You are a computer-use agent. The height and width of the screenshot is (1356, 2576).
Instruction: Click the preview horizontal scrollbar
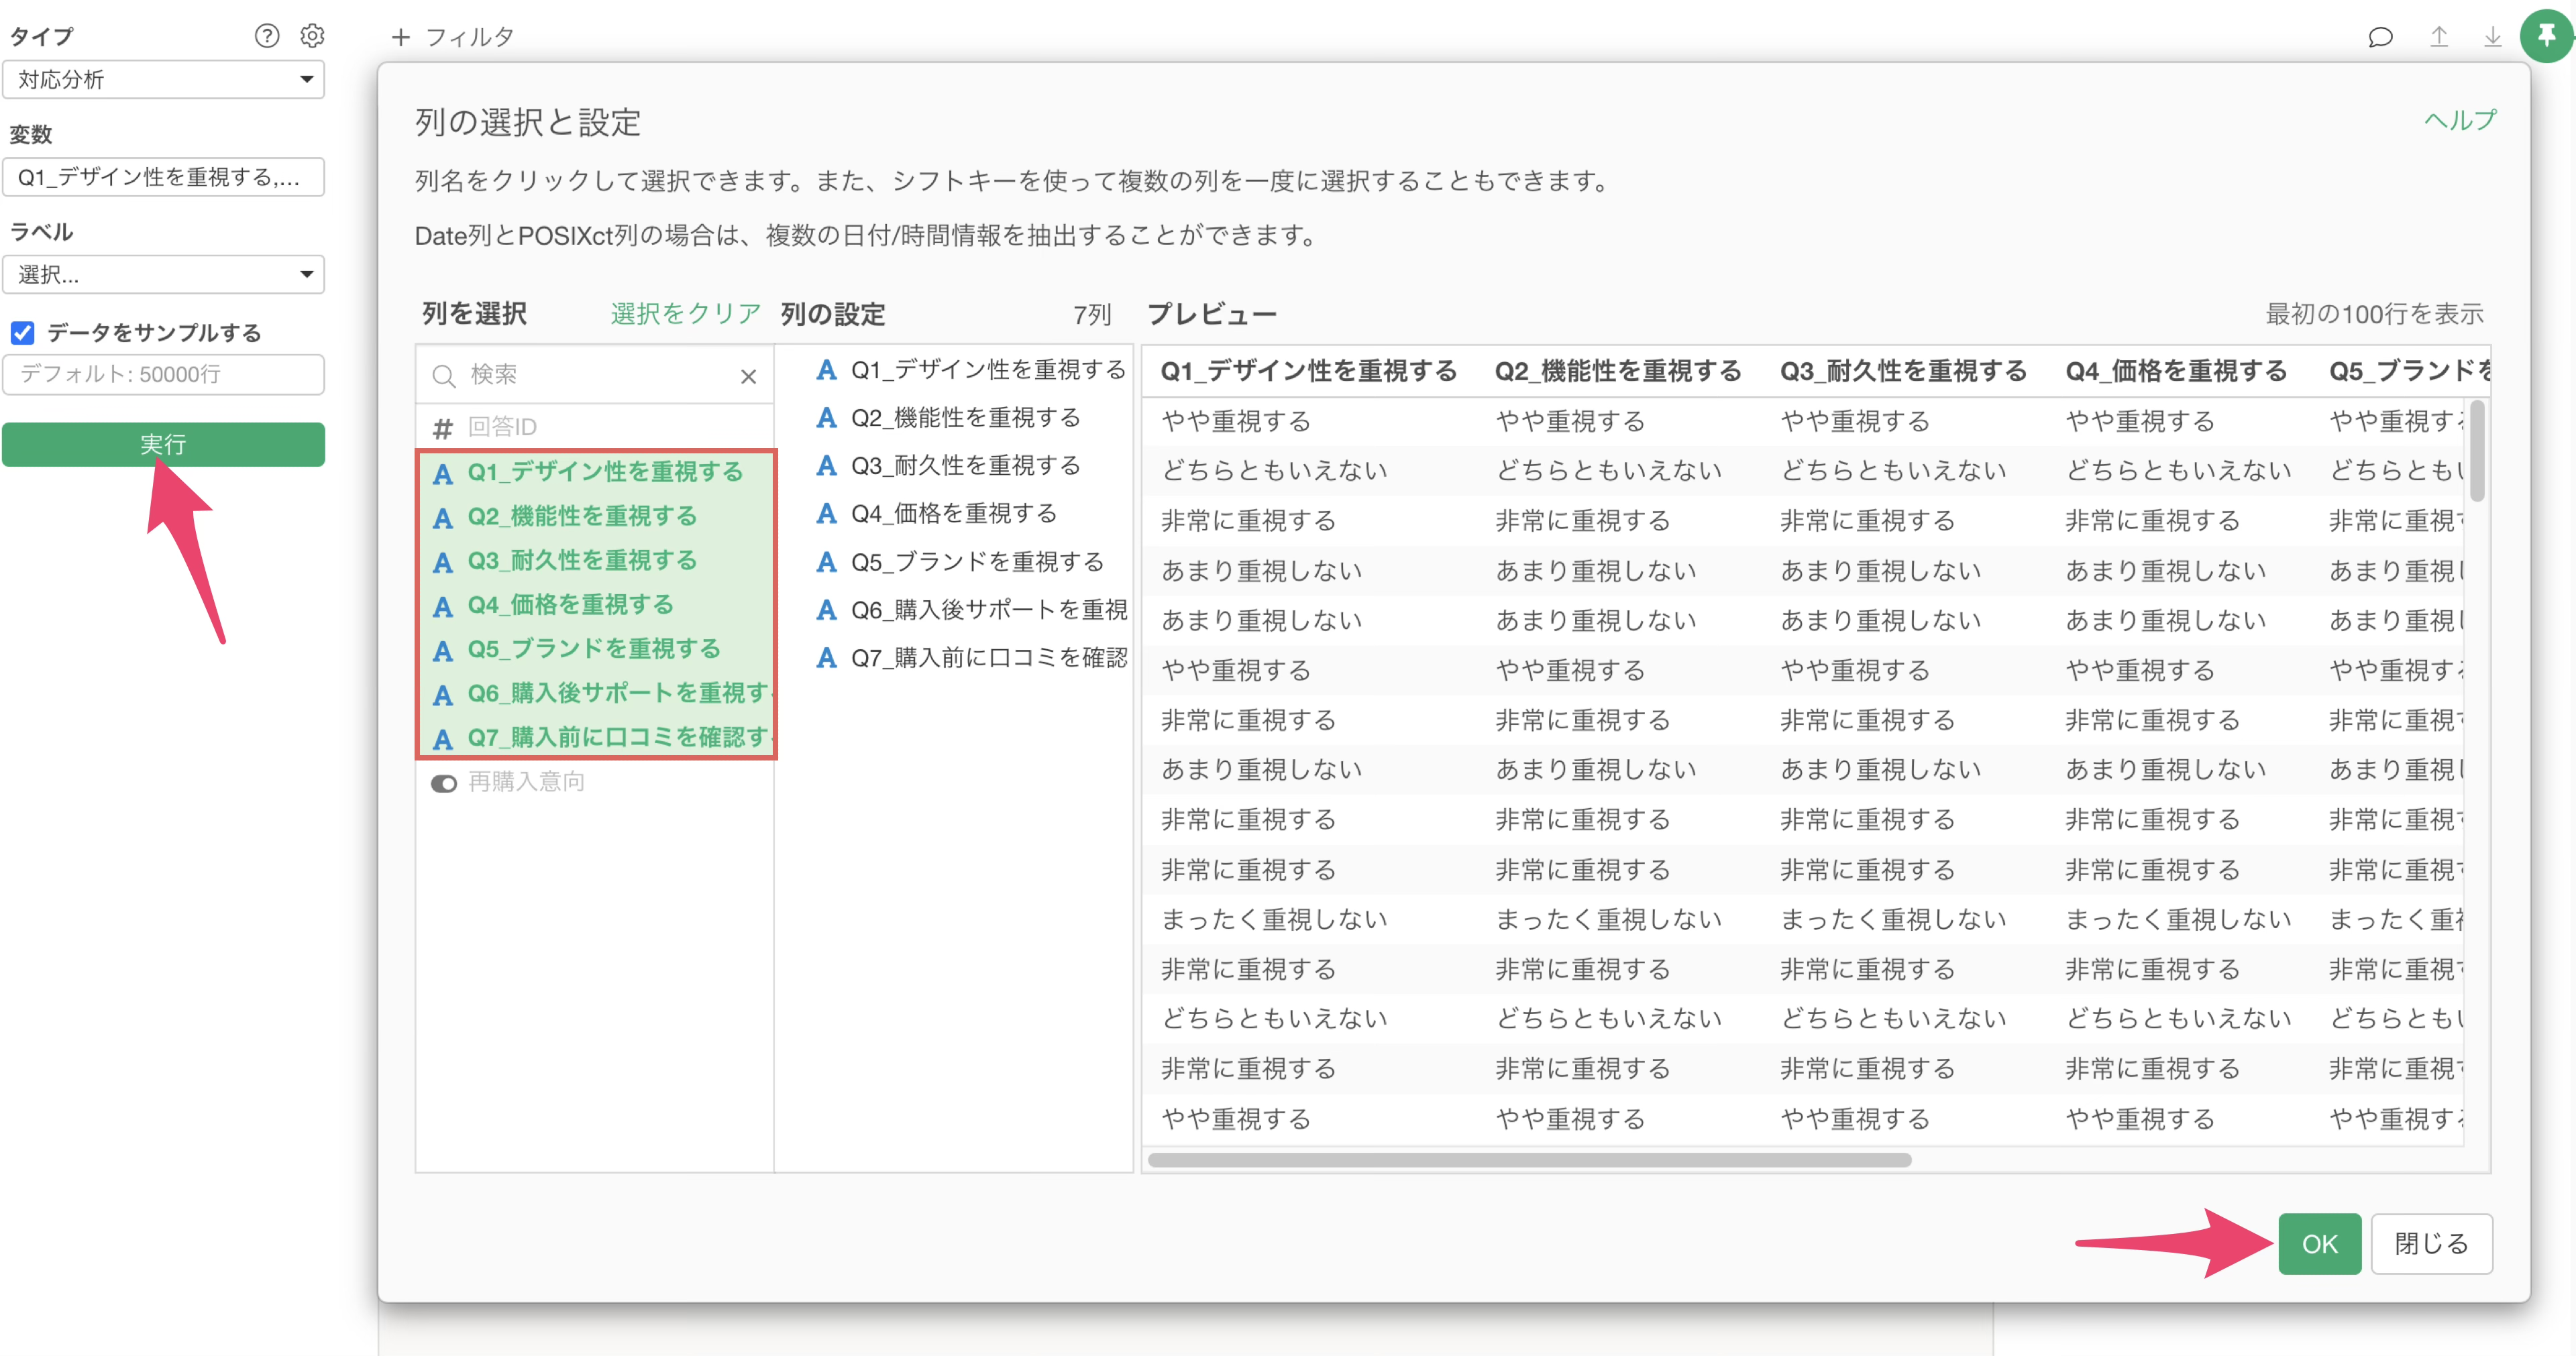1529,1160
